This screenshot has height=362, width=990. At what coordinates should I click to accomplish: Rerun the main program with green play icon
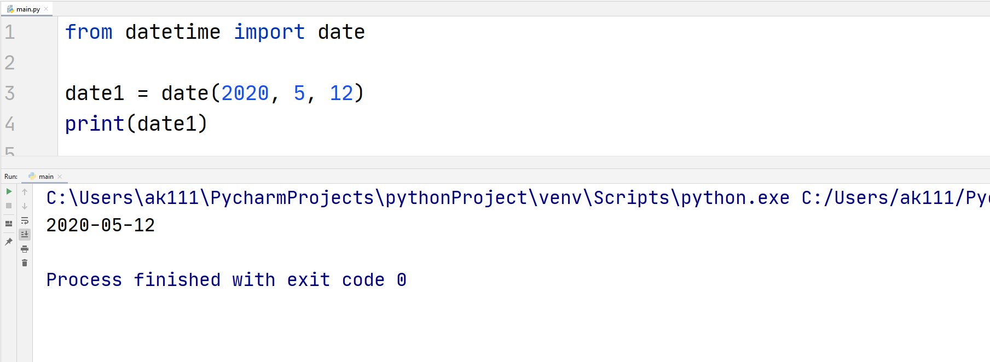pos(9,191)
